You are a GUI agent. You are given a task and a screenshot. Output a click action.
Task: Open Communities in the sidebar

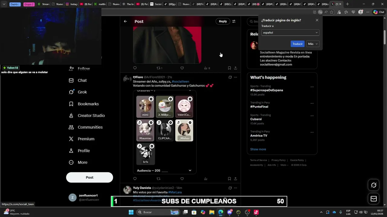click(86, 127)
